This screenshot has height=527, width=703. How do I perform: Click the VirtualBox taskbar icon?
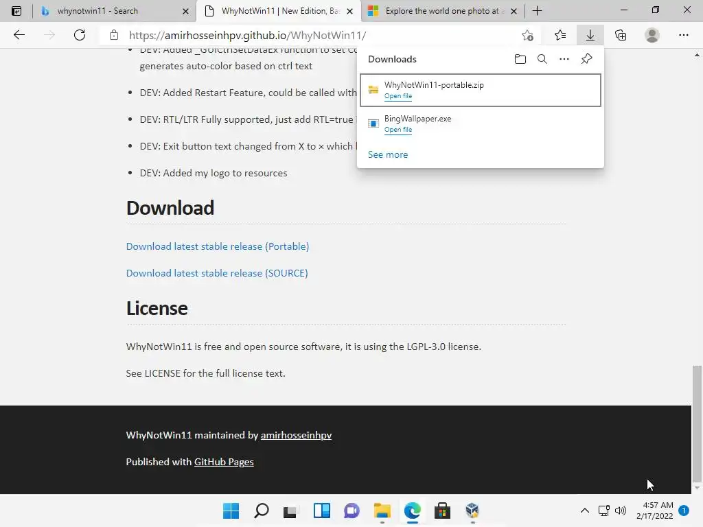coord(472,511)
